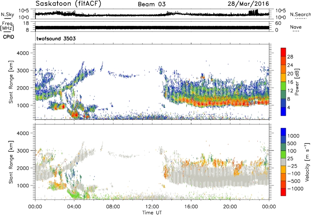Click the 'Nave' label
The width and height of the screenshot is (311, 215).
(296, 27)
